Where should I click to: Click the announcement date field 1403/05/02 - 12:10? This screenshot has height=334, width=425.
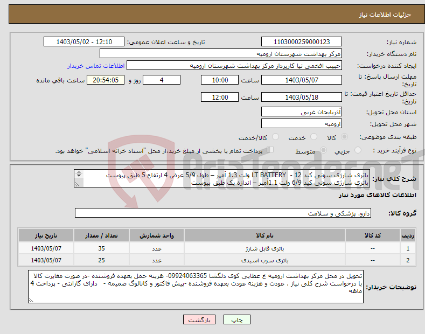(x=84, y=42)
